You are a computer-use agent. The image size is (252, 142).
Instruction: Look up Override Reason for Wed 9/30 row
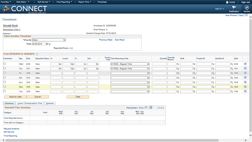tap(178, 64)
